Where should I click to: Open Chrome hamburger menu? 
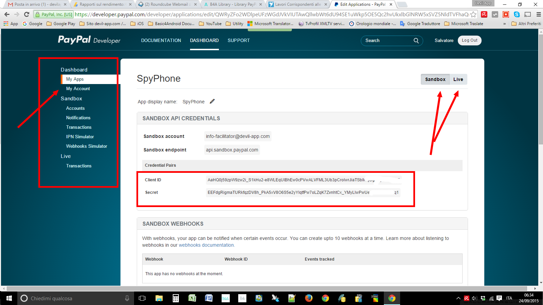538,15
